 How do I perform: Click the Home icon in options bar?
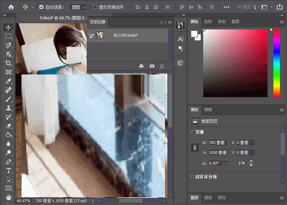(x=11, y=7)
